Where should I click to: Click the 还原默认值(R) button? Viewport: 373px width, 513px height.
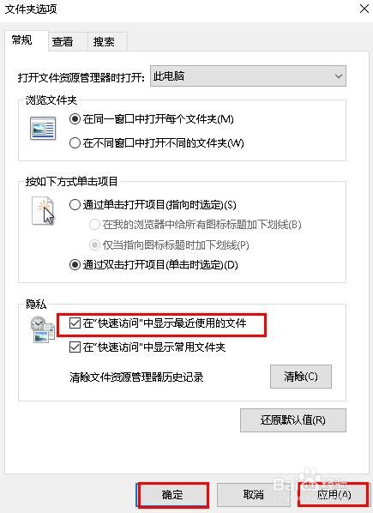coord(293,420)
